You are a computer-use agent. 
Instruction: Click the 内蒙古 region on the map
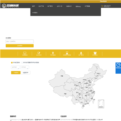pyautogui.click(x=84, y=80)
